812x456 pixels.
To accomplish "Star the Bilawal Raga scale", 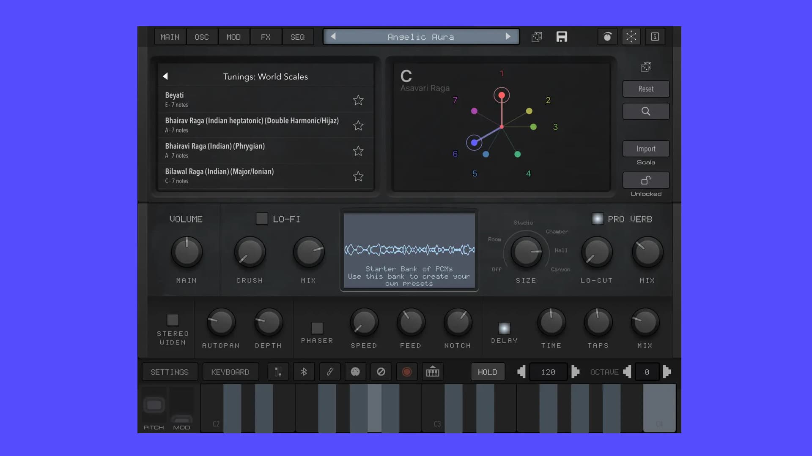I will point(358,176).
